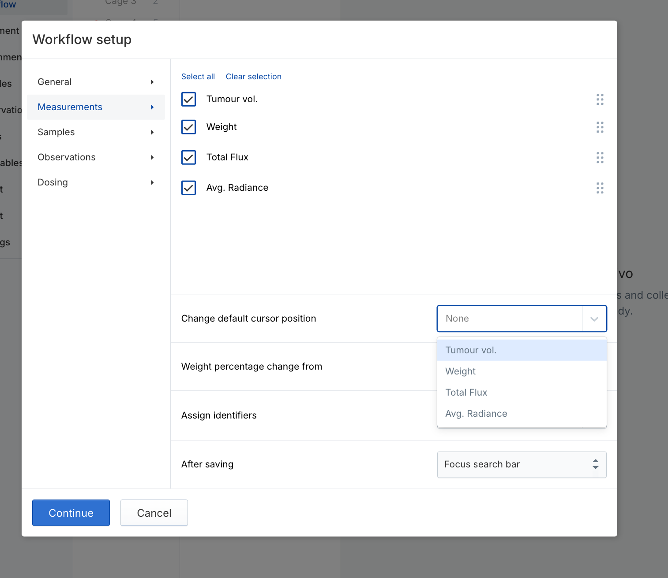Screen dimensions: 668x578
Task: Click the drag handle for Total Flux
Action: (x=600, y=158)
